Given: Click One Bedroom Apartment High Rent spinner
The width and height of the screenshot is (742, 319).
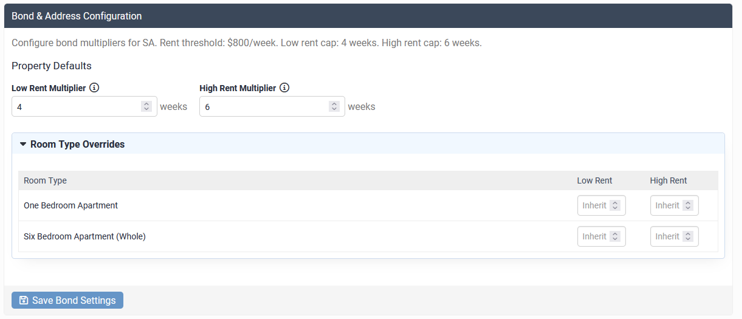Looking at the screenshot, I should (688, 205).
